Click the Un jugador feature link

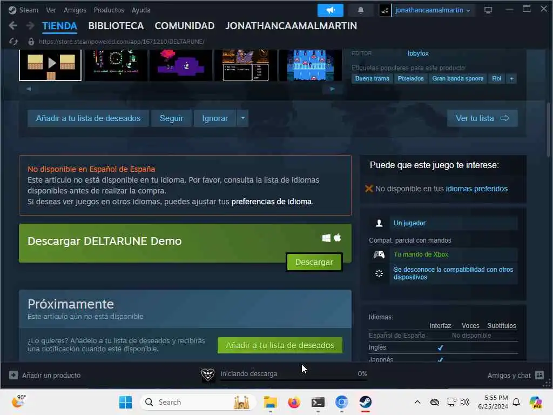tap(409, 223)
